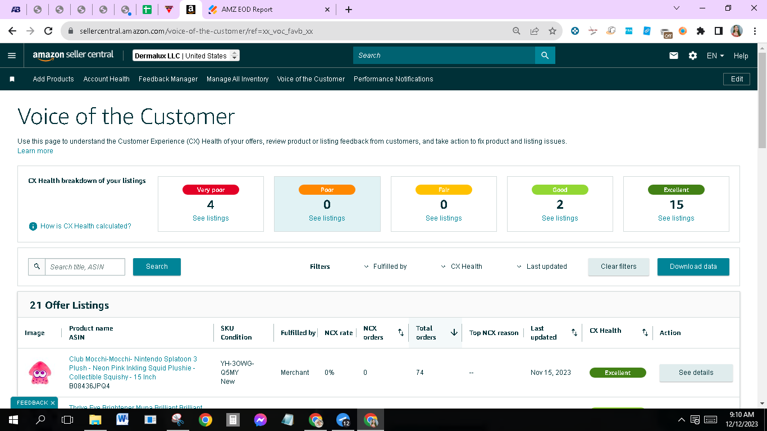The width and height of the screenshot is (767, 431).
Task: Open the Chrome profile avatar
Action: point(737,31)
